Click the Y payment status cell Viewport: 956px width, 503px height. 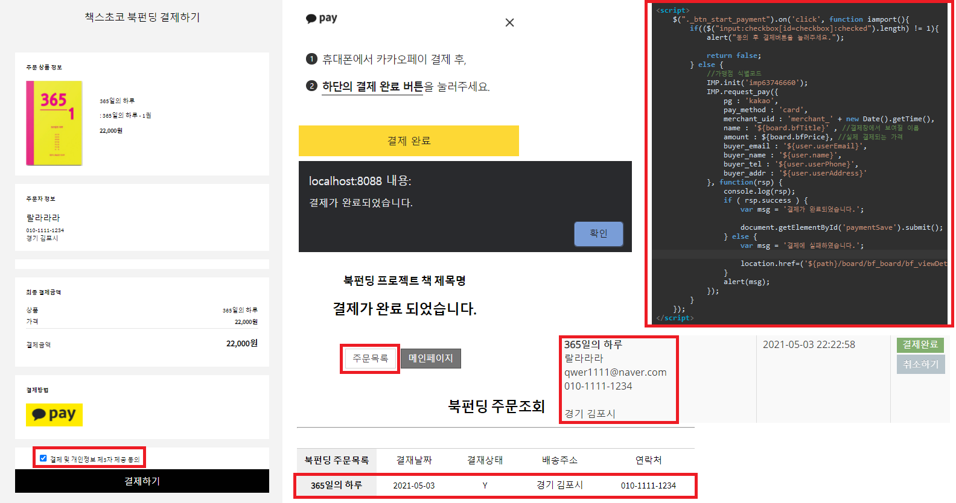tap(485, 486)
